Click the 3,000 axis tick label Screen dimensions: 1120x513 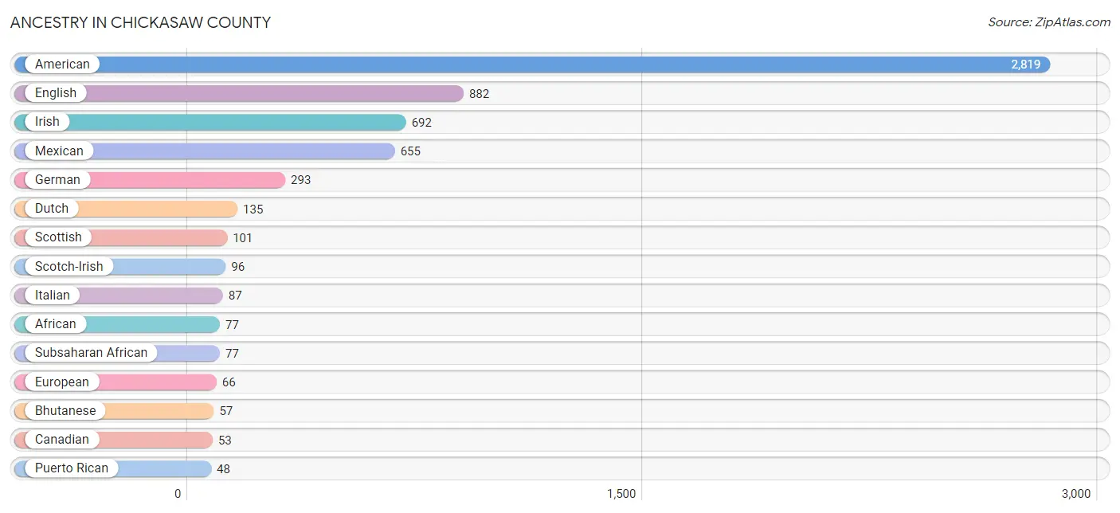1076,494
